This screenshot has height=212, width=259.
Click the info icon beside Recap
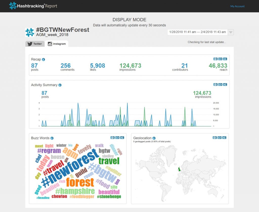[x=44, y=59]
